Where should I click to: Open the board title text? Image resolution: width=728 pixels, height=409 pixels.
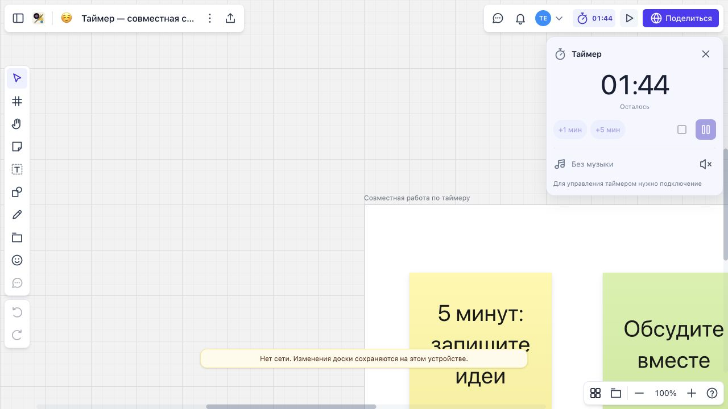coord(138,18)
